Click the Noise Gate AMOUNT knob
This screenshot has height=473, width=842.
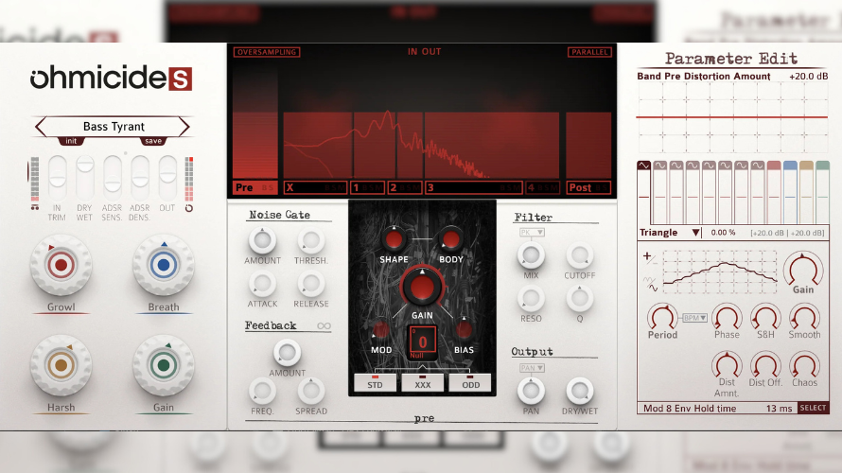(262, 240)
